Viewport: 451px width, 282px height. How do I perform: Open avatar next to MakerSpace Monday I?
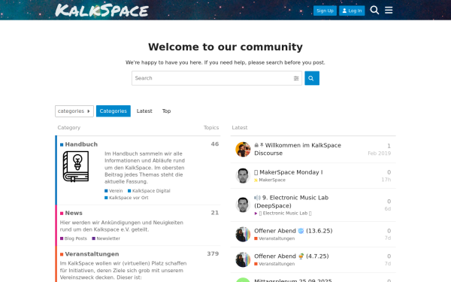[x=243, y=175]
